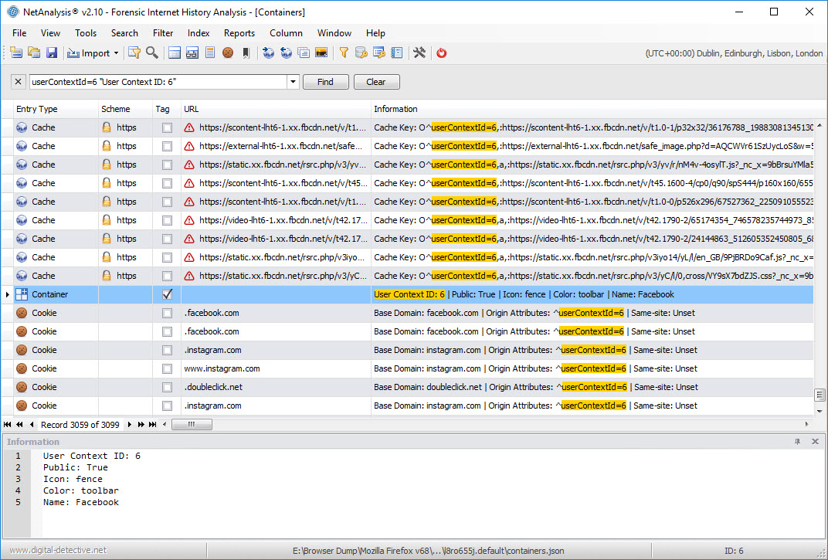Viewport: 828px width, 560px height.
Task: Go to first record navigation arrow
Action: coord(8,424)
